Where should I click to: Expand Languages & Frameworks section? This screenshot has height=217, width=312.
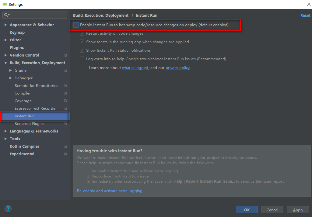[5, 131]
